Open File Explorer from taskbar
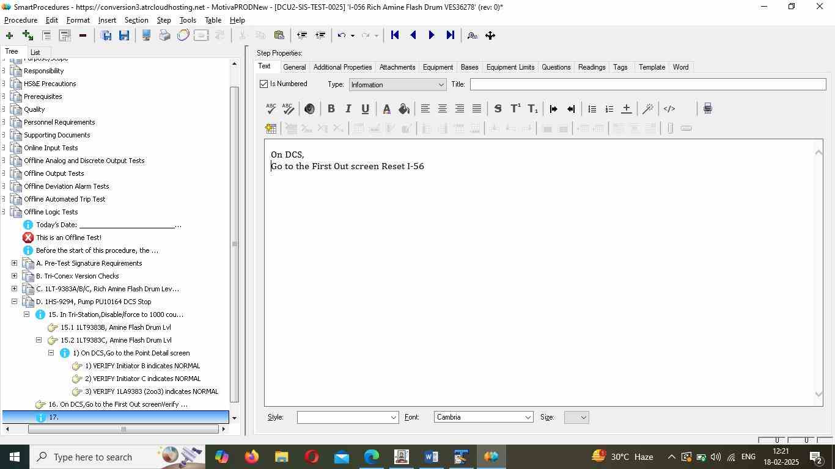Viewport: 835px width, 469px height. (281, 457)
